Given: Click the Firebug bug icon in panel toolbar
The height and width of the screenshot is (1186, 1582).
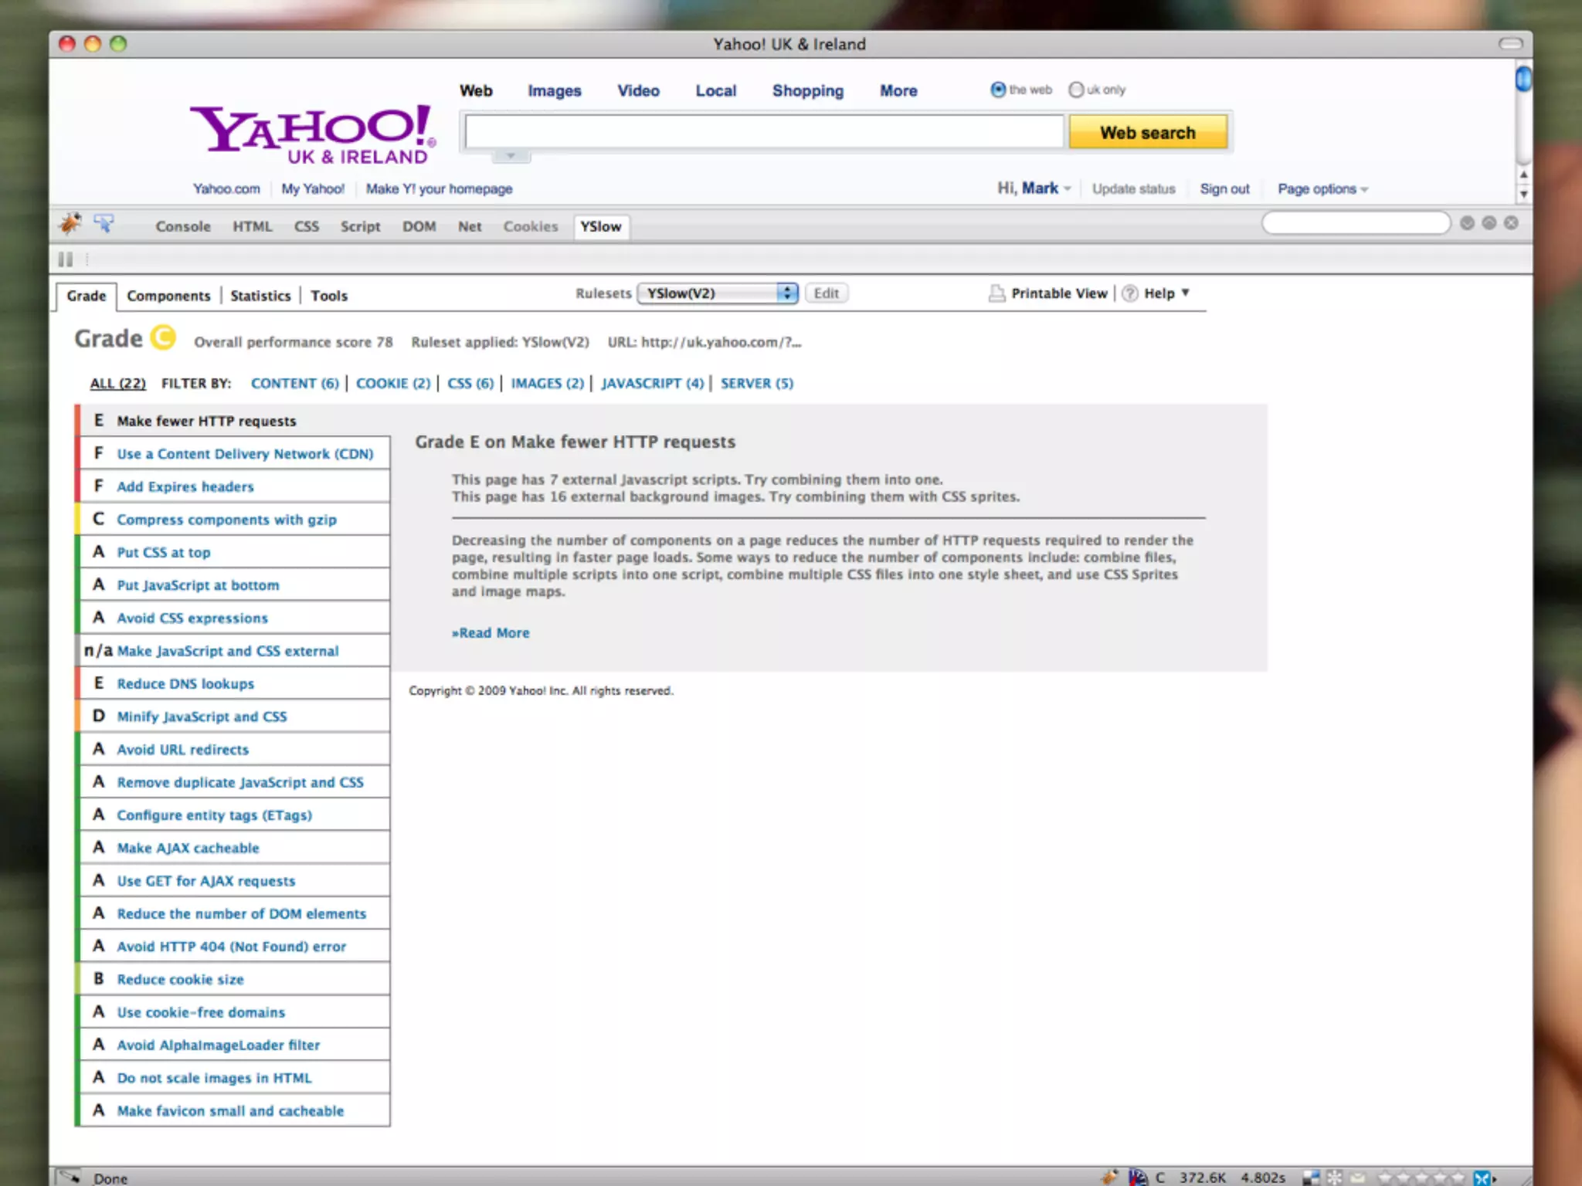Looking at the screenshot, I should [70, 224].
